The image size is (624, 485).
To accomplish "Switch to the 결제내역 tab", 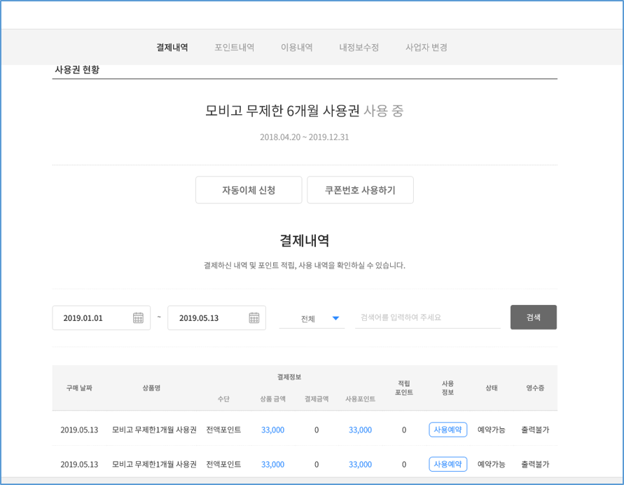I will 172,48.
